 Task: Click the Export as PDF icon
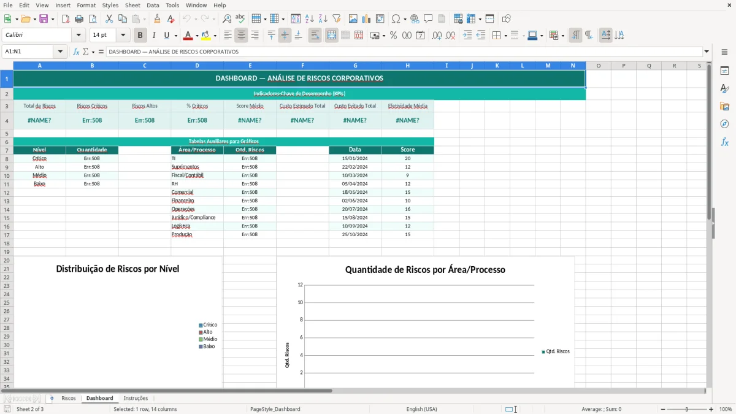point(66,19)
